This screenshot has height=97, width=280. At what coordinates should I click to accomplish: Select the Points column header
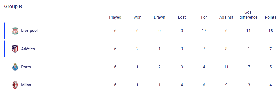pos(270,17)
